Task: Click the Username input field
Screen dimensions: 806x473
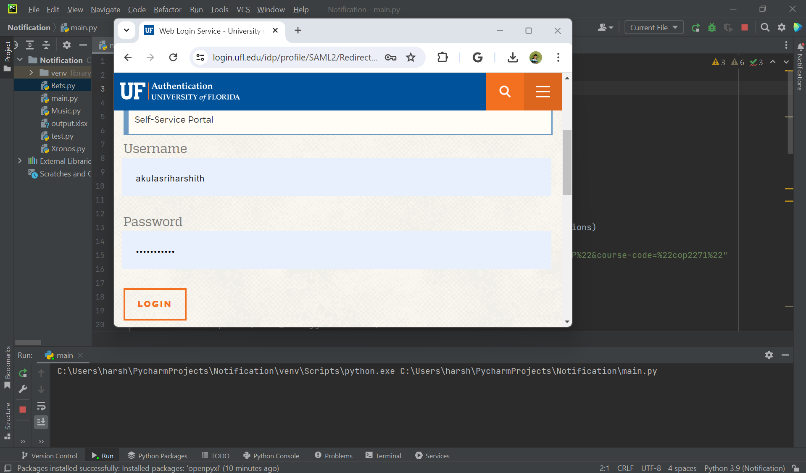Action: 337,177
